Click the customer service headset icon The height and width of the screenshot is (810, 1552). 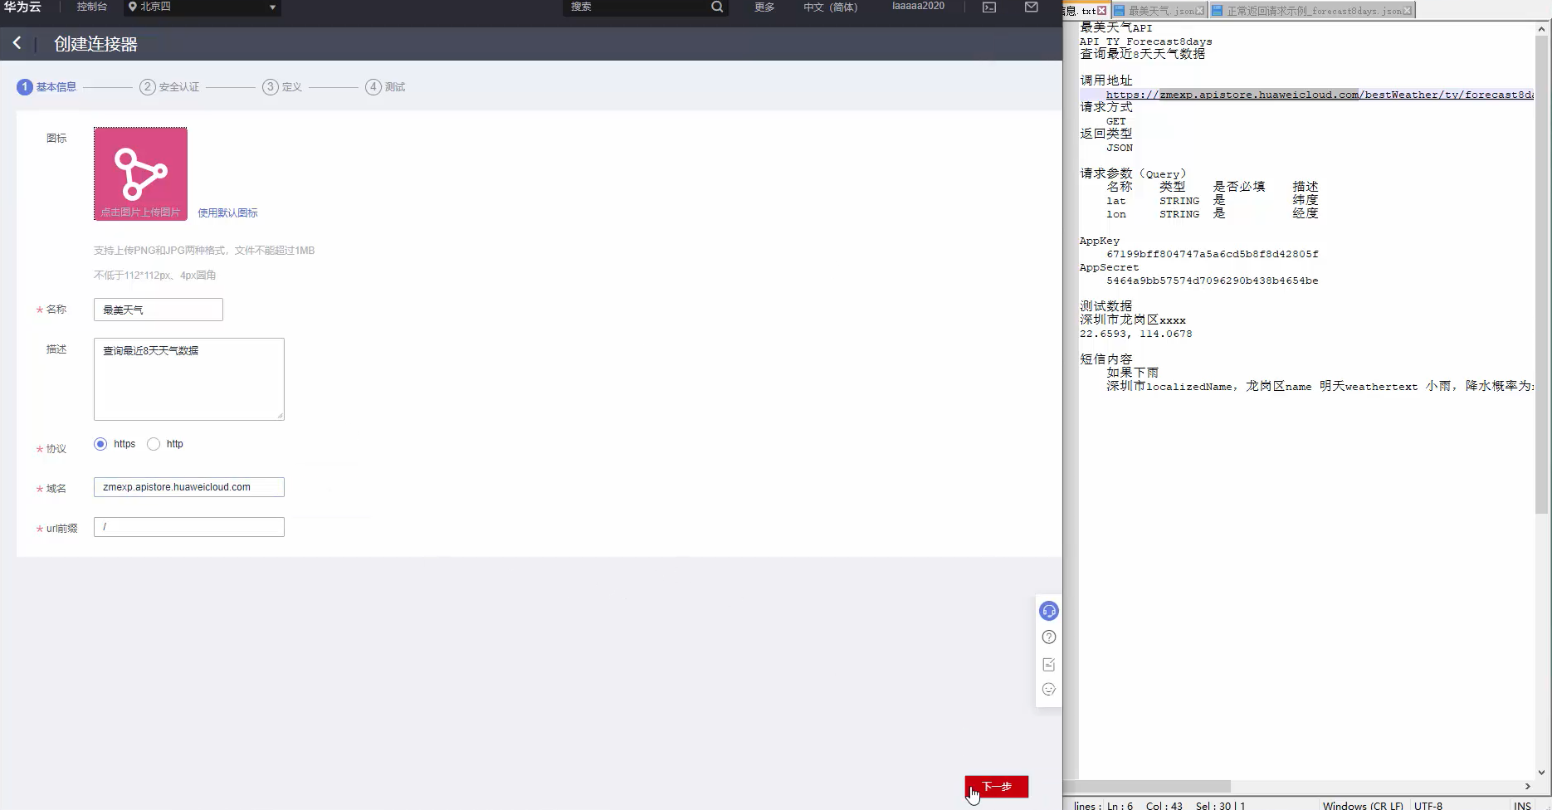coord(1049,611)
